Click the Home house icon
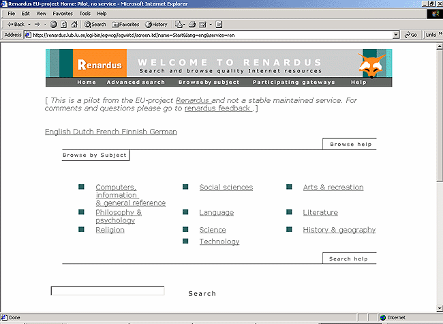Viewport: 443px width, 324px height. click(x=74, y=25)
